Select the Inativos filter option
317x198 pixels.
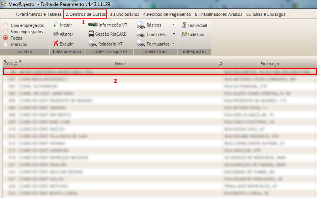(x=6, y=44)
